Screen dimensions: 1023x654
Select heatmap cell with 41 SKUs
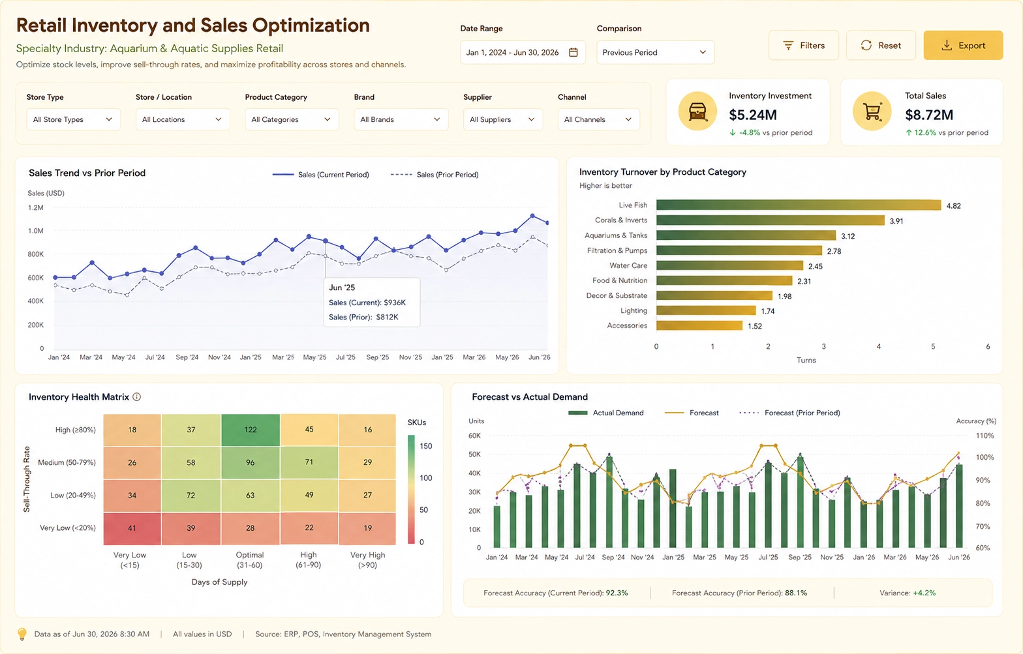(x=132, y=528)
